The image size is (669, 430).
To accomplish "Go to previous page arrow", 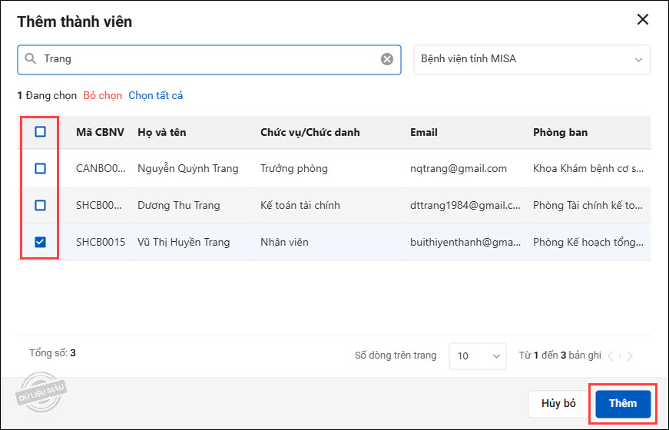I will pyautogui.click(x=611, y=356).
